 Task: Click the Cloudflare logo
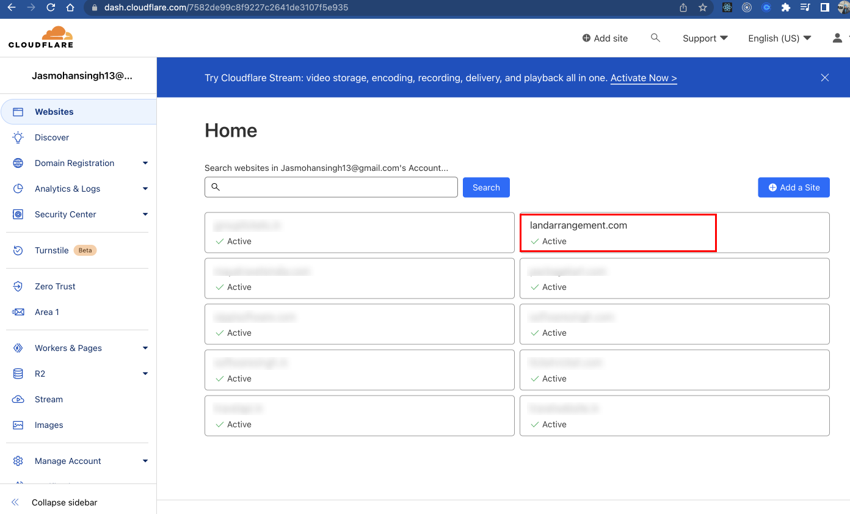click(41, 37)
